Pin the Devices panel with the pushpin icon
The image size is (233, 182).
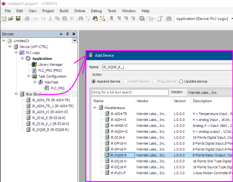click(x=67, y=34)
